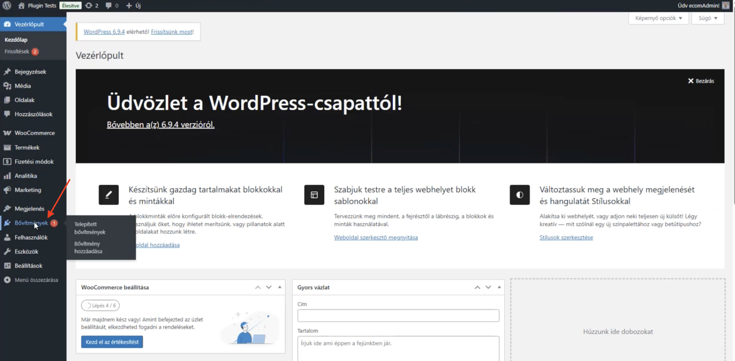Open comments bubble icon in admin bar
Viewport: 735px width, 361px height.
109,6
